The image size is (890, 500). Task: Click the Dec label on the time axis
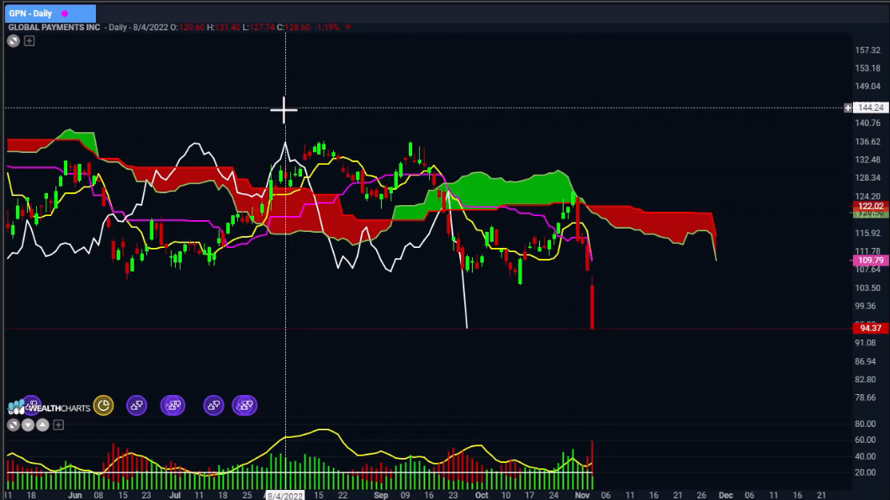click(725, 496)
